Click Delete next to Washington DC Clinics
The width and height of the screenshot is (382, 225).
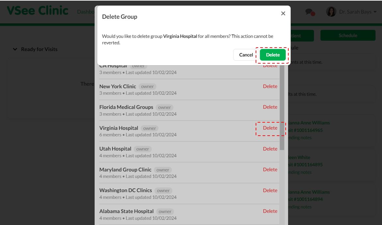[270, 190]
